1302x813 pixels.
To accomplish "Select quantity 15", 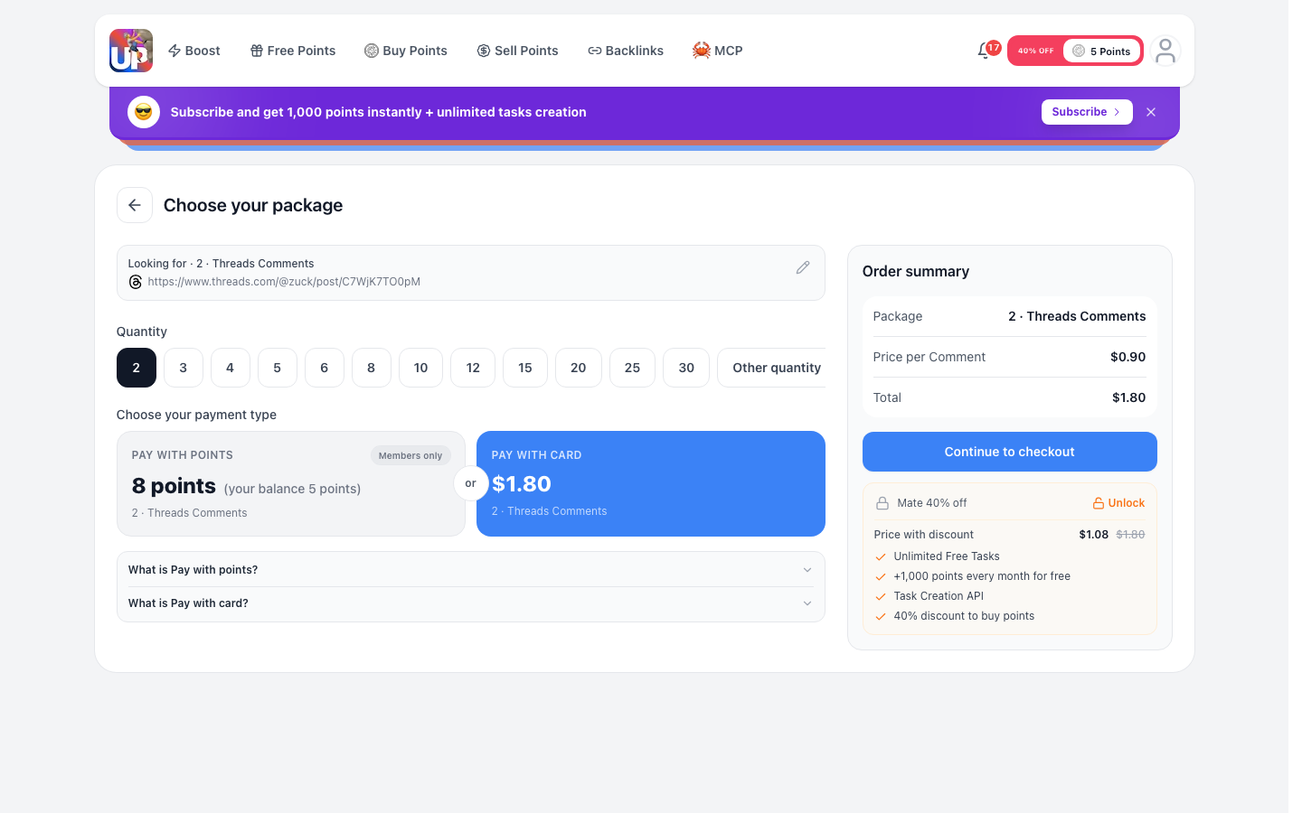I will [525, 368].
